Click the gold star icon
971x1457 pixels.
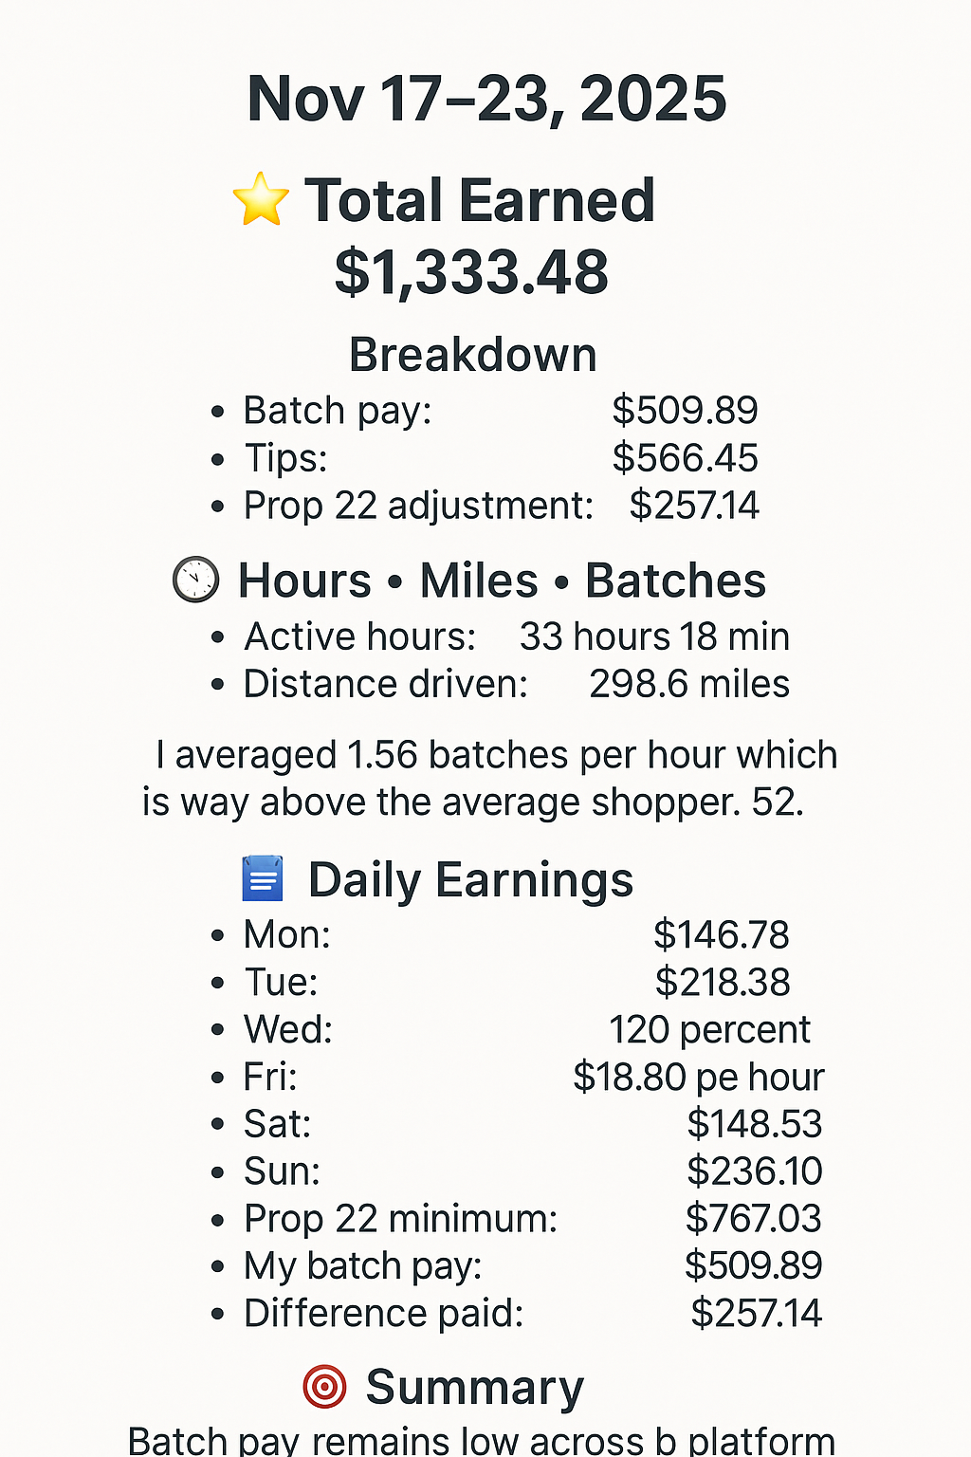point(261,200)
